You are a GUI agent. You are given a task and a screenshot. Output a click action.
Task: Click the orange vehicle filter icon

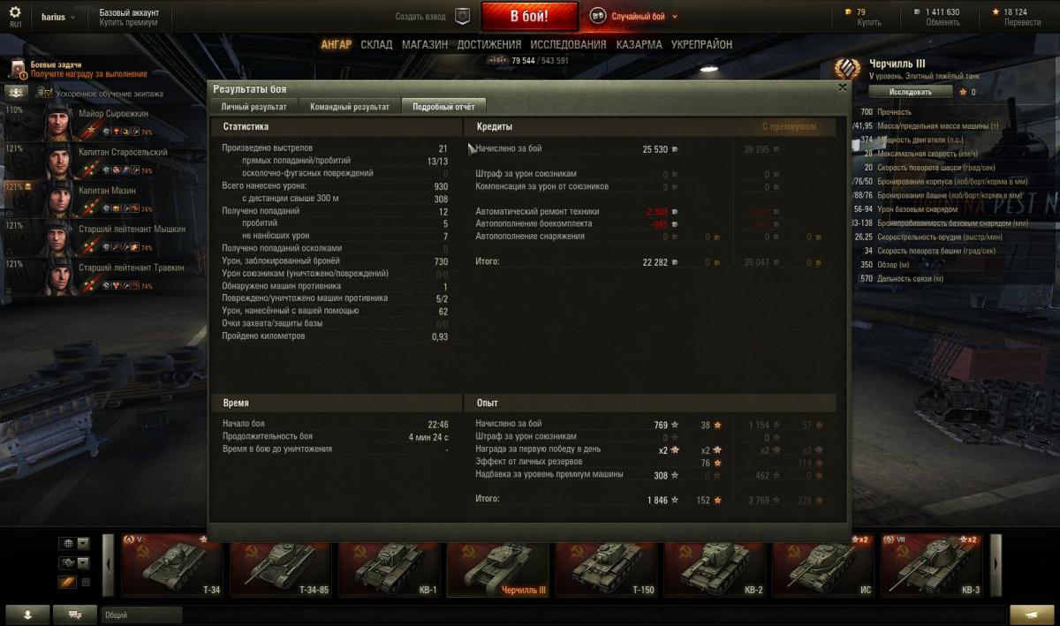(67, 582)
